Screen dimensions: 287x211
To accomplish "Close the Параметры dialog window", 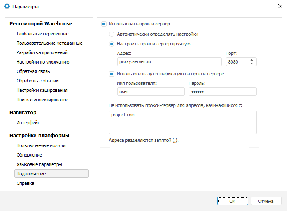I will [x=280, y=7].
